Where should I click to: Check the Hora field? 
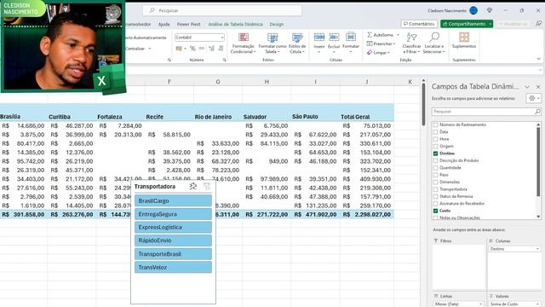click(x=435, y=139)
